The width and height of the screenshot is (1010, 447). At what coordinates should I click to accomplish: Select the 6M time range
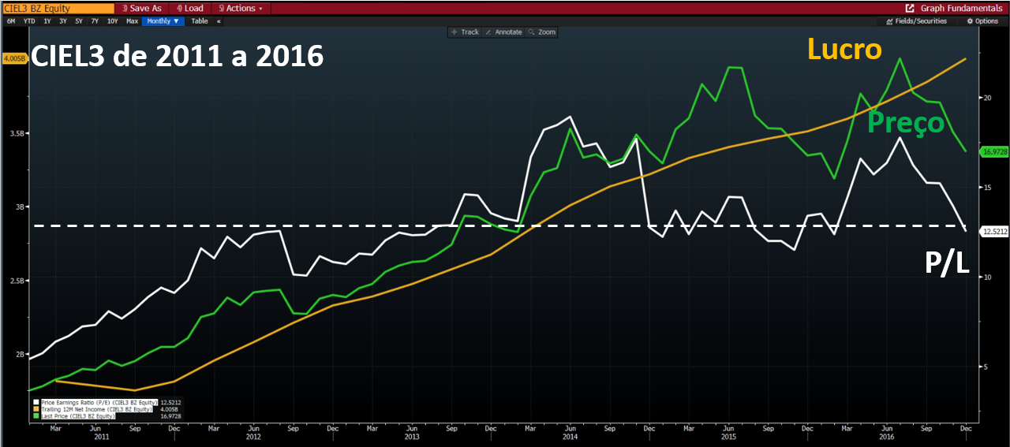coord(11,21)
